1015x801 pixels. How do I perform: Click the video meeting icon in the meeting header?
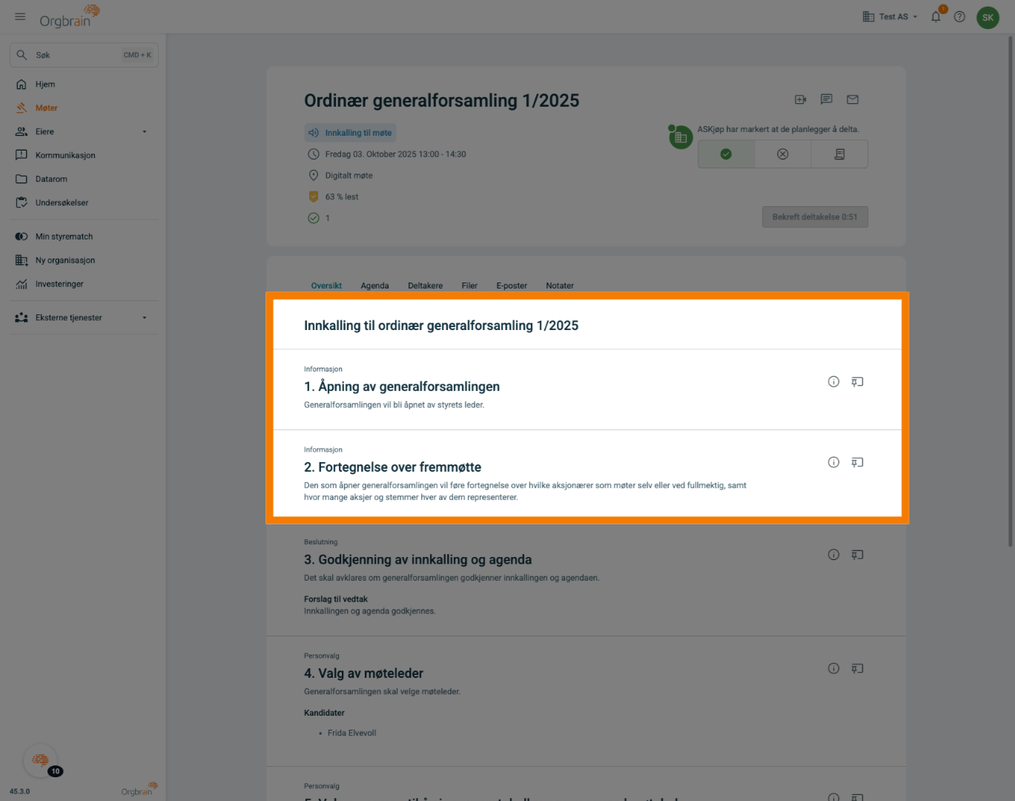pos(801,99)
